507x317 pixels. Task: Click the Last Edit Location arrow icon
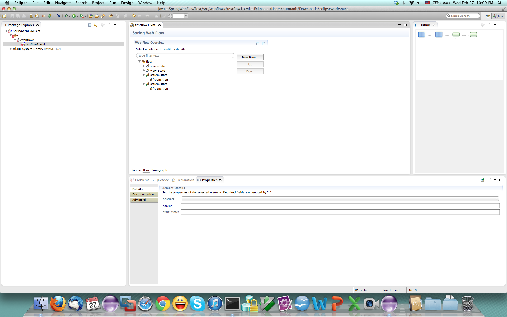coord(134,16)
